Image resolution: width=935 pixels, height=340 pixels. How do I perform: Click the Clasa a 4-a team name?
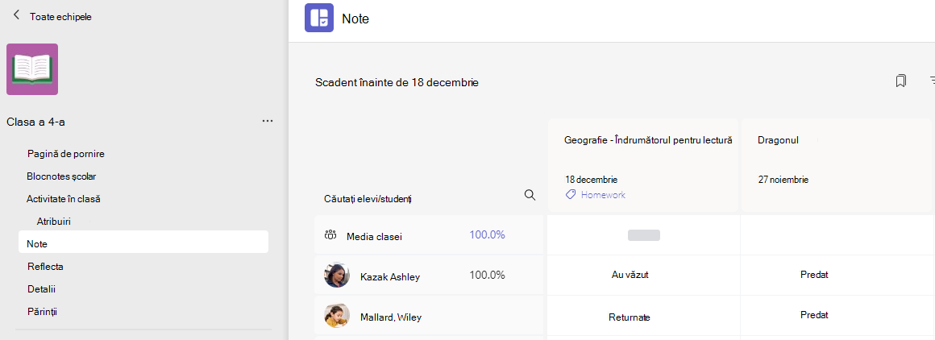(x=35, y=122)
